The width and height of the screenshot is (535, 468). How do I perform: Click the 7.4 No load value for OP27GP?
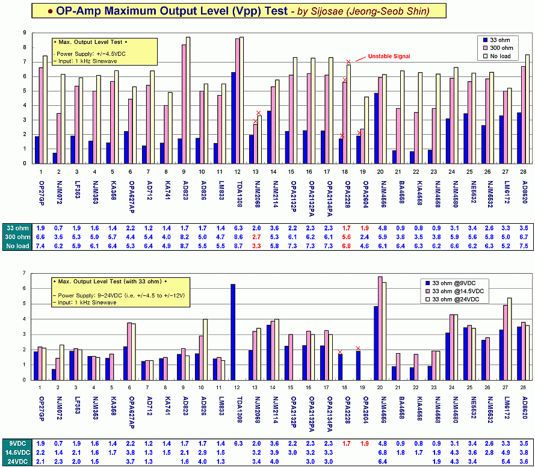(40, 246)
